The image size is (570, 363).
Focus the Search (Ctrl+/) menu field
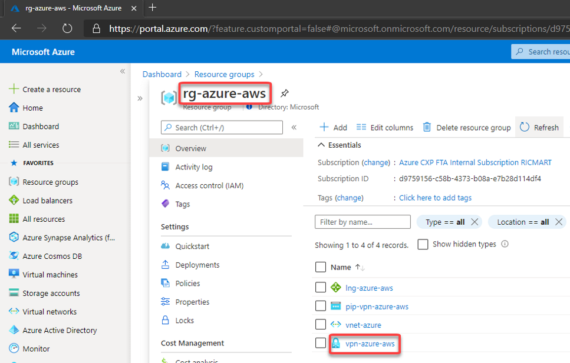click(x=222, y=128)
